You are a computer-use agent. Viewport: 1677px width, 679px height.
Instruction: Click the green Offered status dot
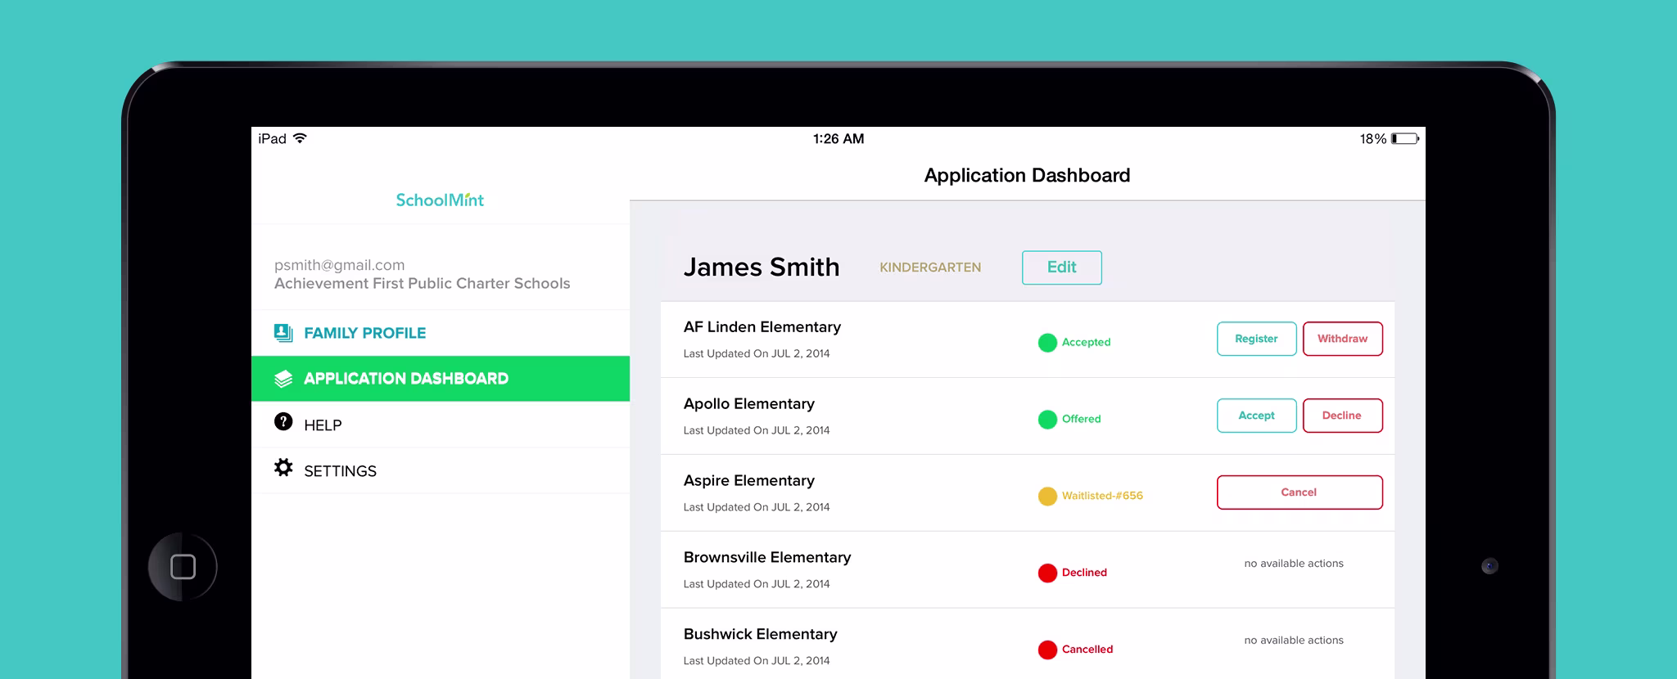click(1047, 420)
